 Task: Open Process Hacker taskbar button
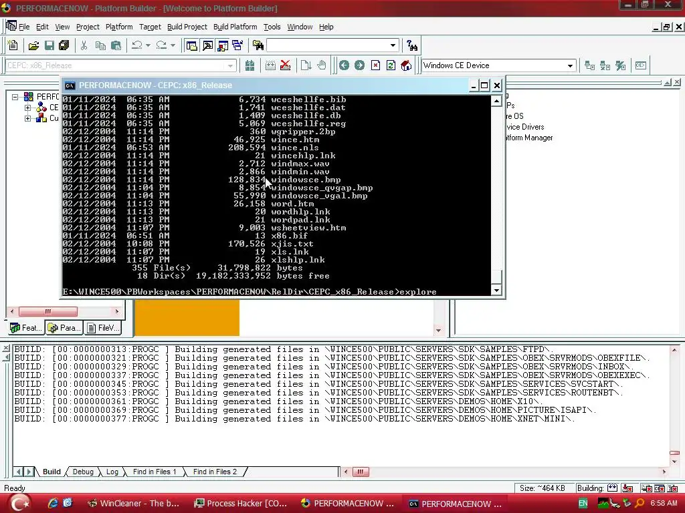(x=241, y=504)
